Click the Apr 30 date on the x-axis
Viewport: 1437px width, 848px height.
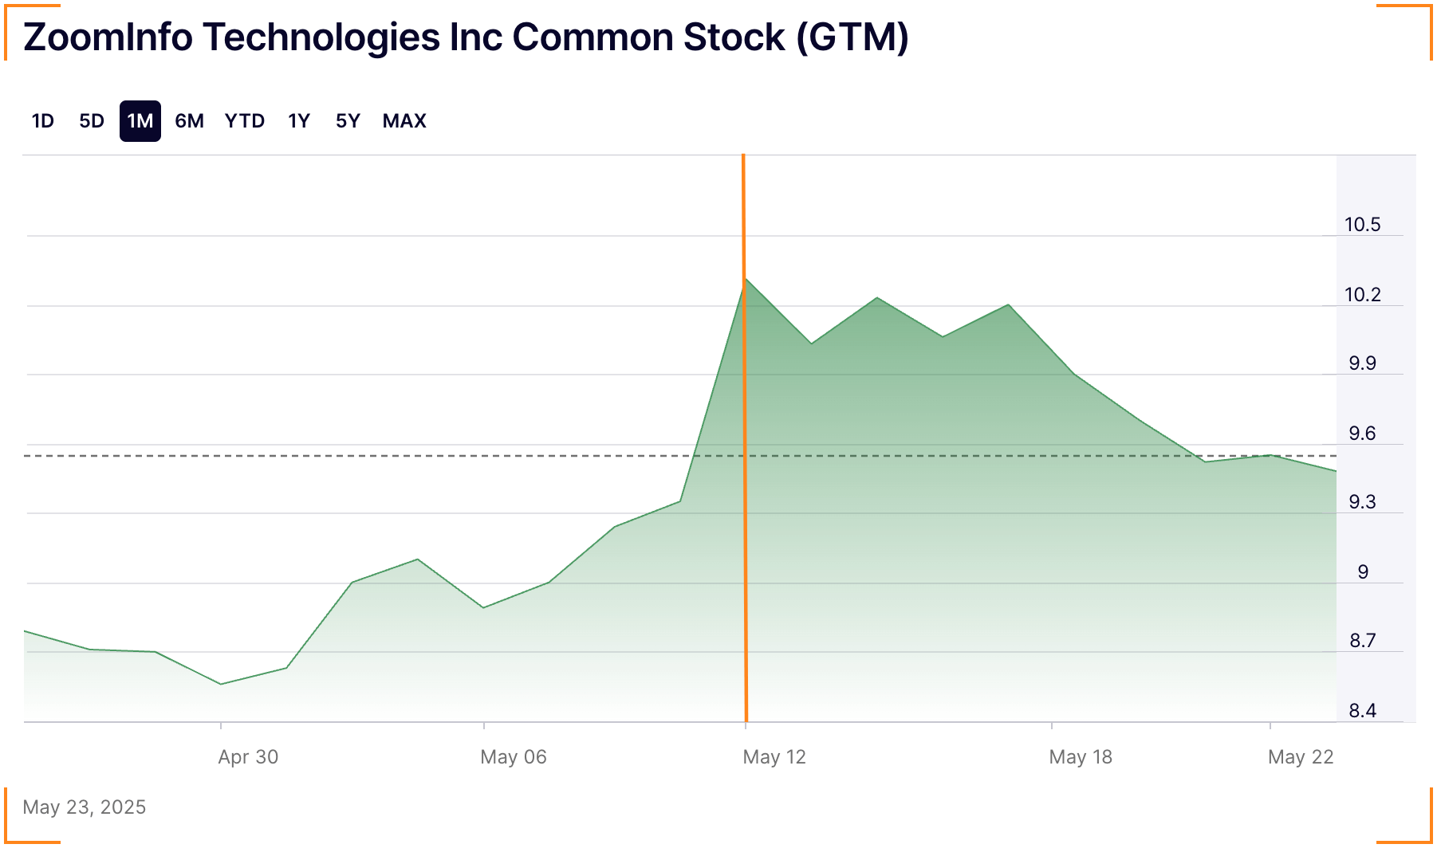click(250, 756)
